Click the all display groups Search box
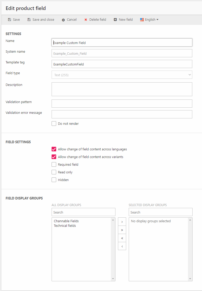The image size is (202, 291). click(x=84, y=212)
